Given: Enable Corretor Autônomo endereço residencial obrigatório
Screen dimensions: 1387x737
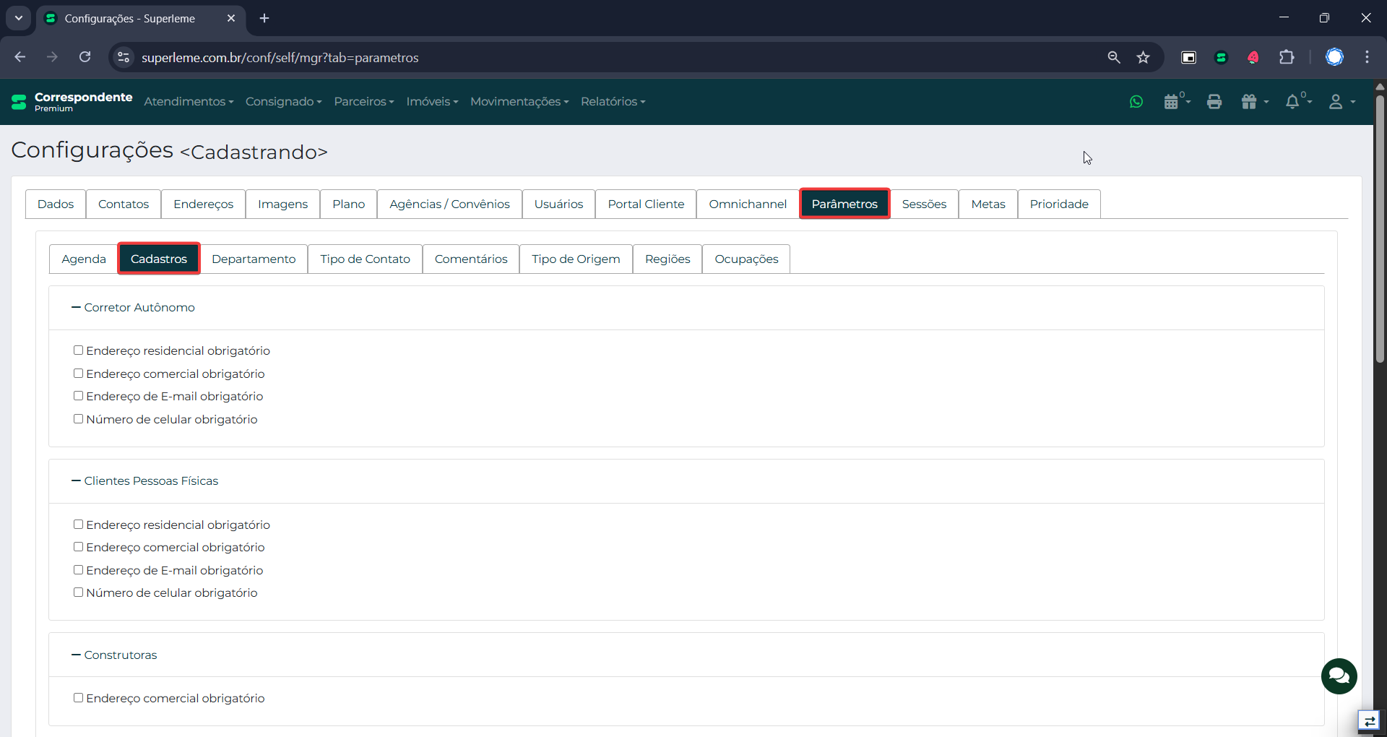Looking at the screenshot, I should (78, 350).
